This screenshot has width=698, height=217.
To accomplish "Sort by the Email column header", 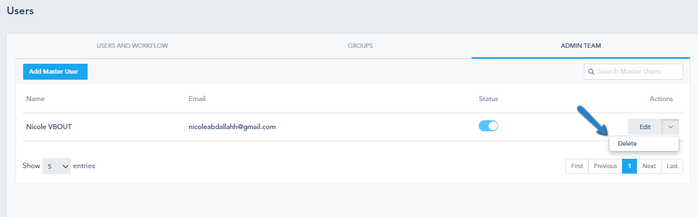I will pyautogui.click(x=197, y=99).
